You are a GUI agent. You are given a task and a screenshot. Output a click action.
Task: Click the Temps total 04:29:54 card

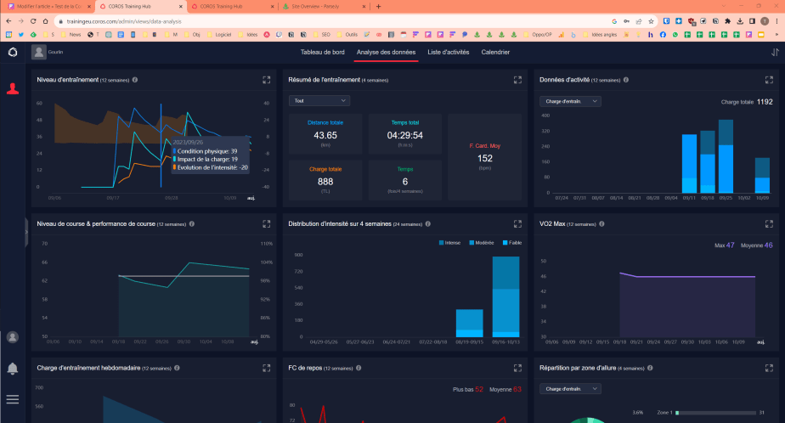click(x=405, y=133)
